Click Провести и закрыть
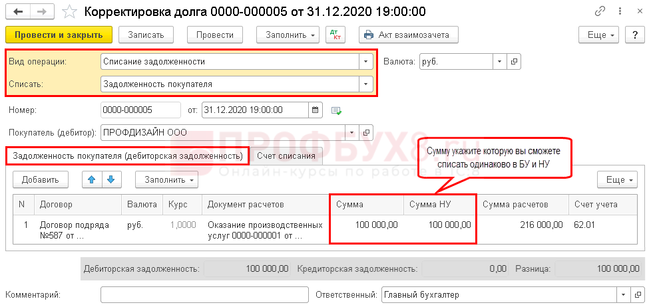 [59, 35]
